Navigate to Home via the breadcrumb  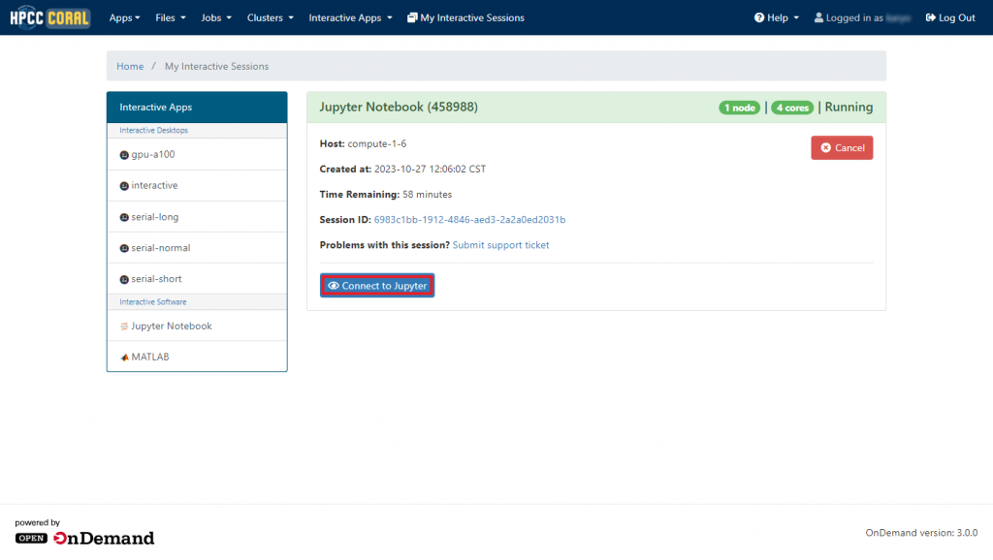point(130,65)
